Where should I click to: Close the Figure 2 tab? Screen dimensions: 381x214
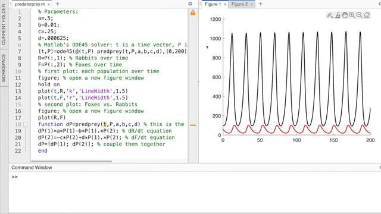[x=252, y=4]
